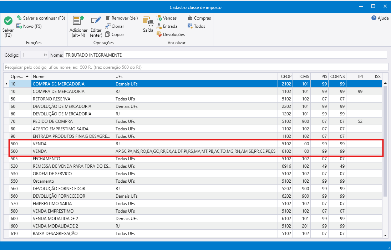Show Saída operations
Viewport: 391px width, 250px height.
pyautogui.click(x=148, y=24)
